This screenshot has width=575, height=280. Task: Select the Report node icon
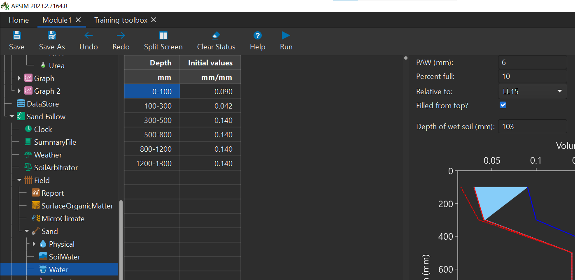pos(36,193)
